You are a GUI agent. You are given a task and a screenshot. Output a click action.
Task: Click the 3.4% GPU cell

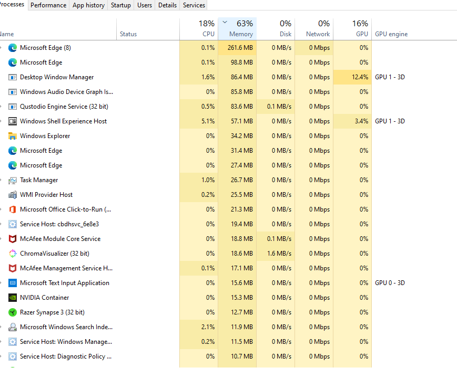352,121
